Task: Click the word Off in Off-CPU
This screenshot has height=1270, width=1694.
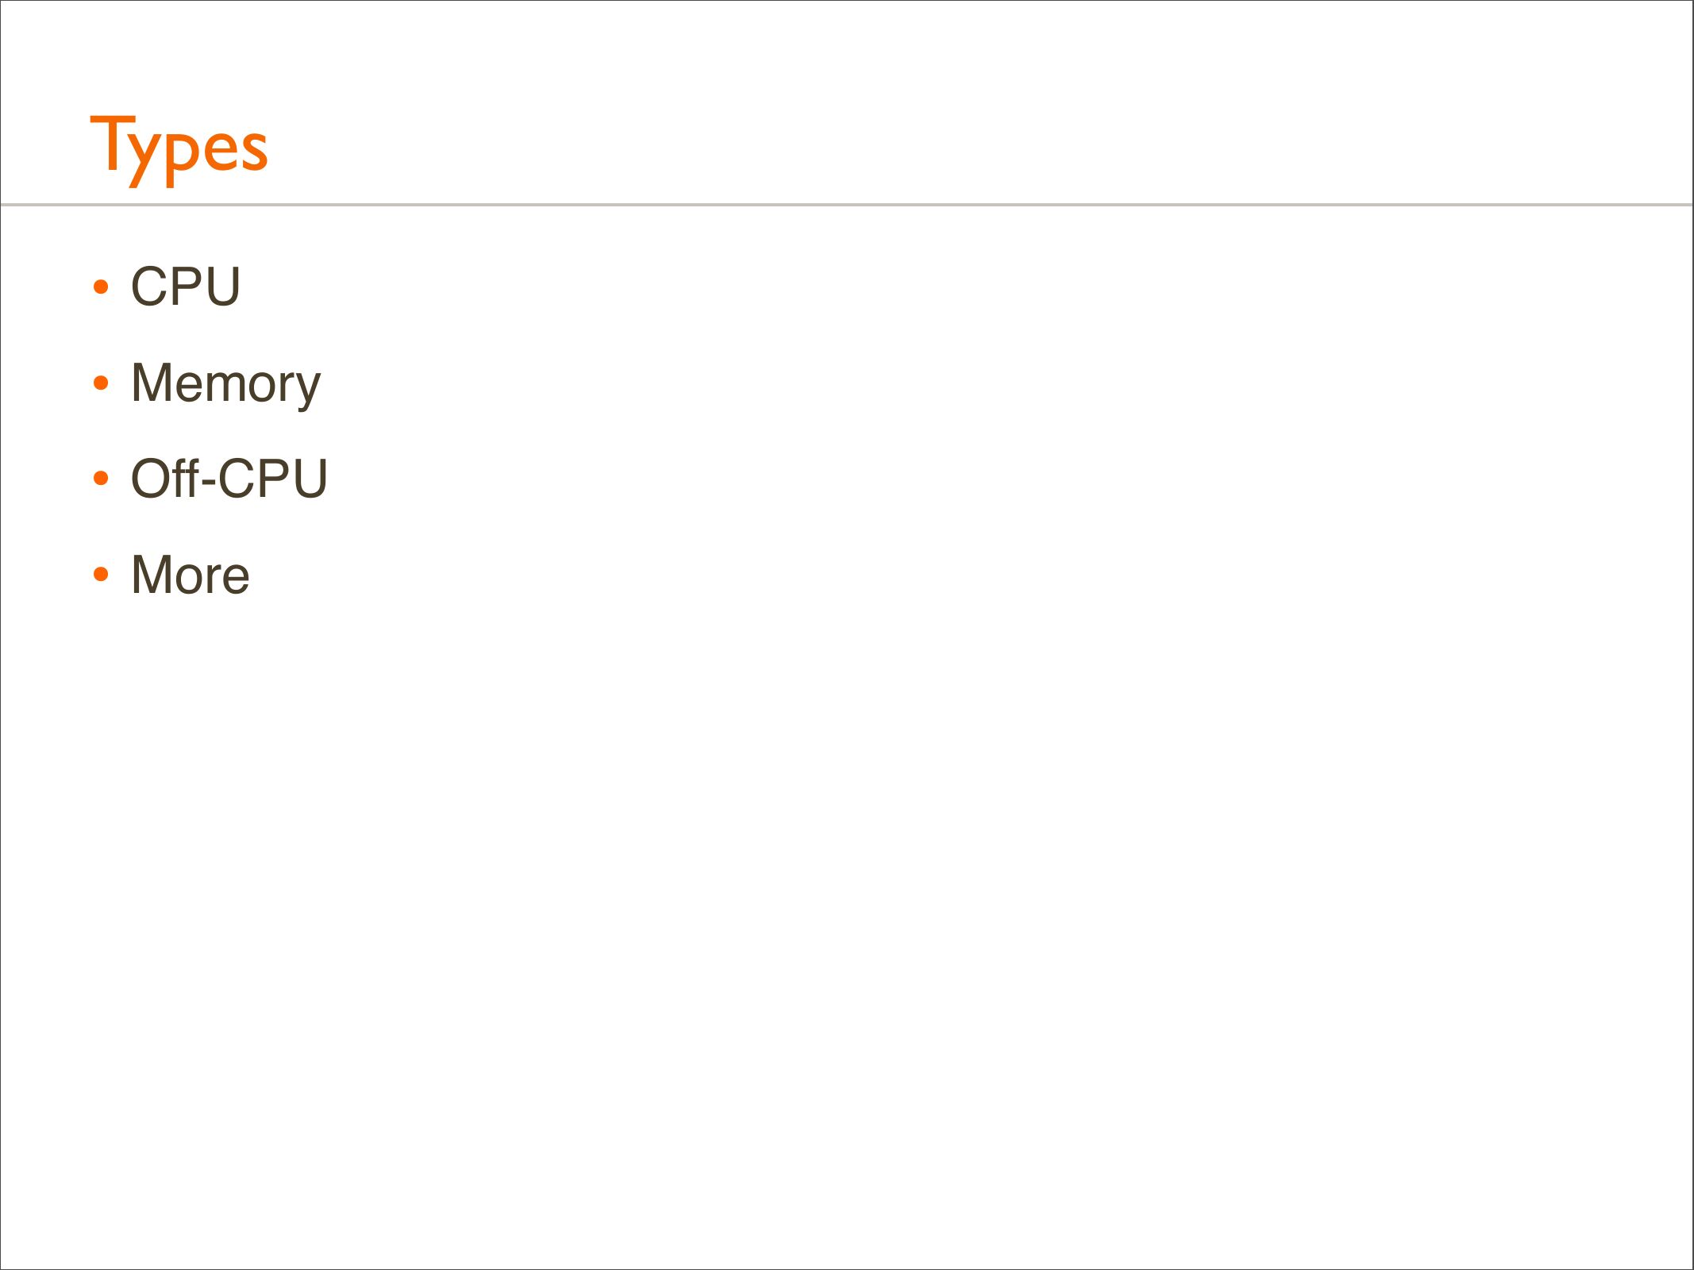Action: 164,479
